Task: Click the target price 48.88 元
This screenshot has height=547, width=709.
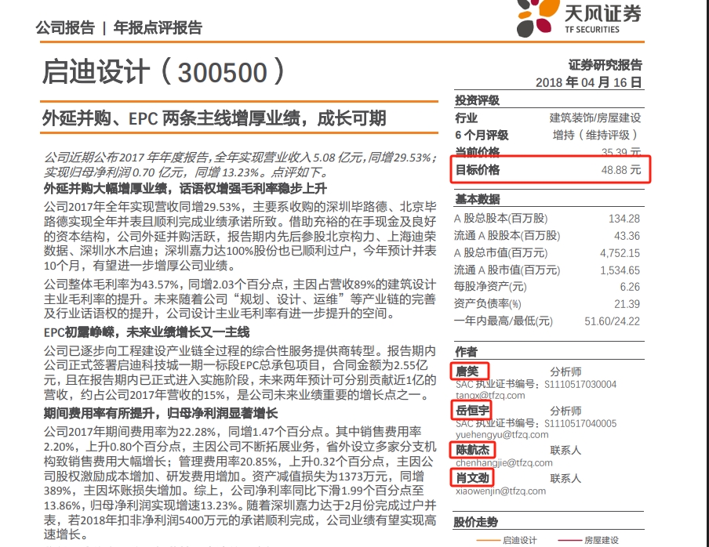Action: click(x=621, y=169)
